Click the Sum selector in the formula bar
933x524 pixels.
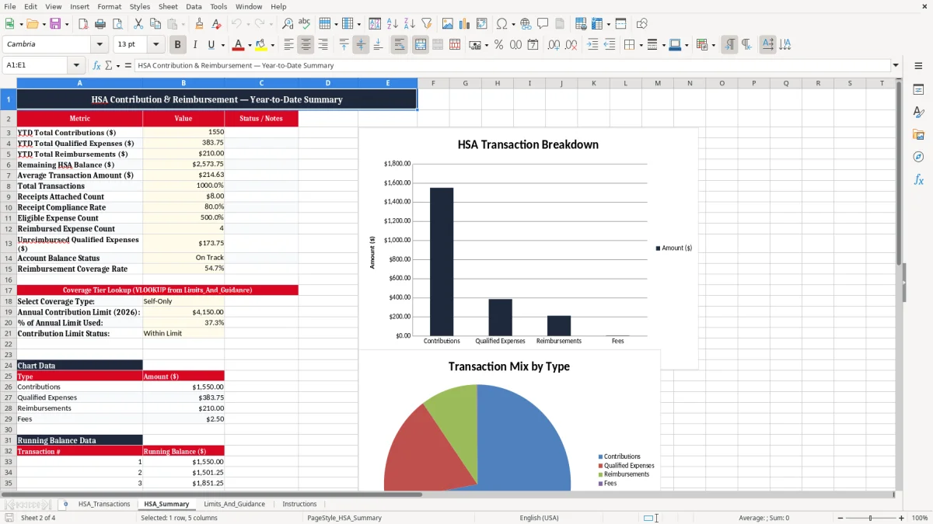(109, 65)
